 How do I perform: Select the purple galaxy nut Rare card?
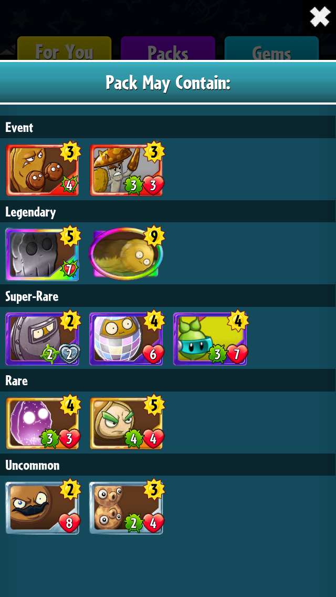pyautogui.click(x=43, y=424)
